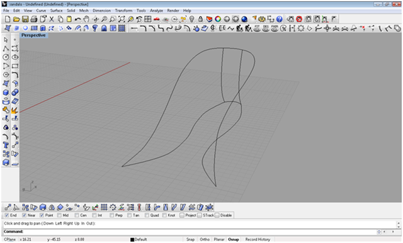Check the Project osnap option
The image size is (403, 243).
[182, 215]
